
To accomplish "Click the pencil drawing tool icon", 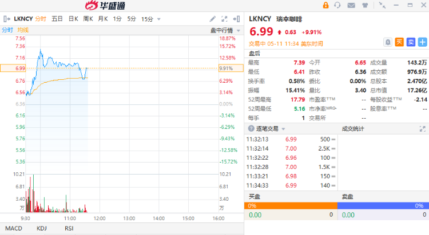I will [213, 19].
